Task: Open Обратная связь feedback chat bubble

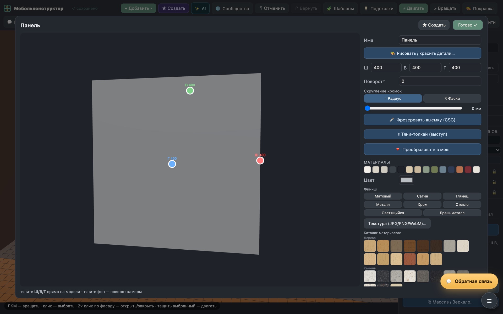Action: pos(469,281)
